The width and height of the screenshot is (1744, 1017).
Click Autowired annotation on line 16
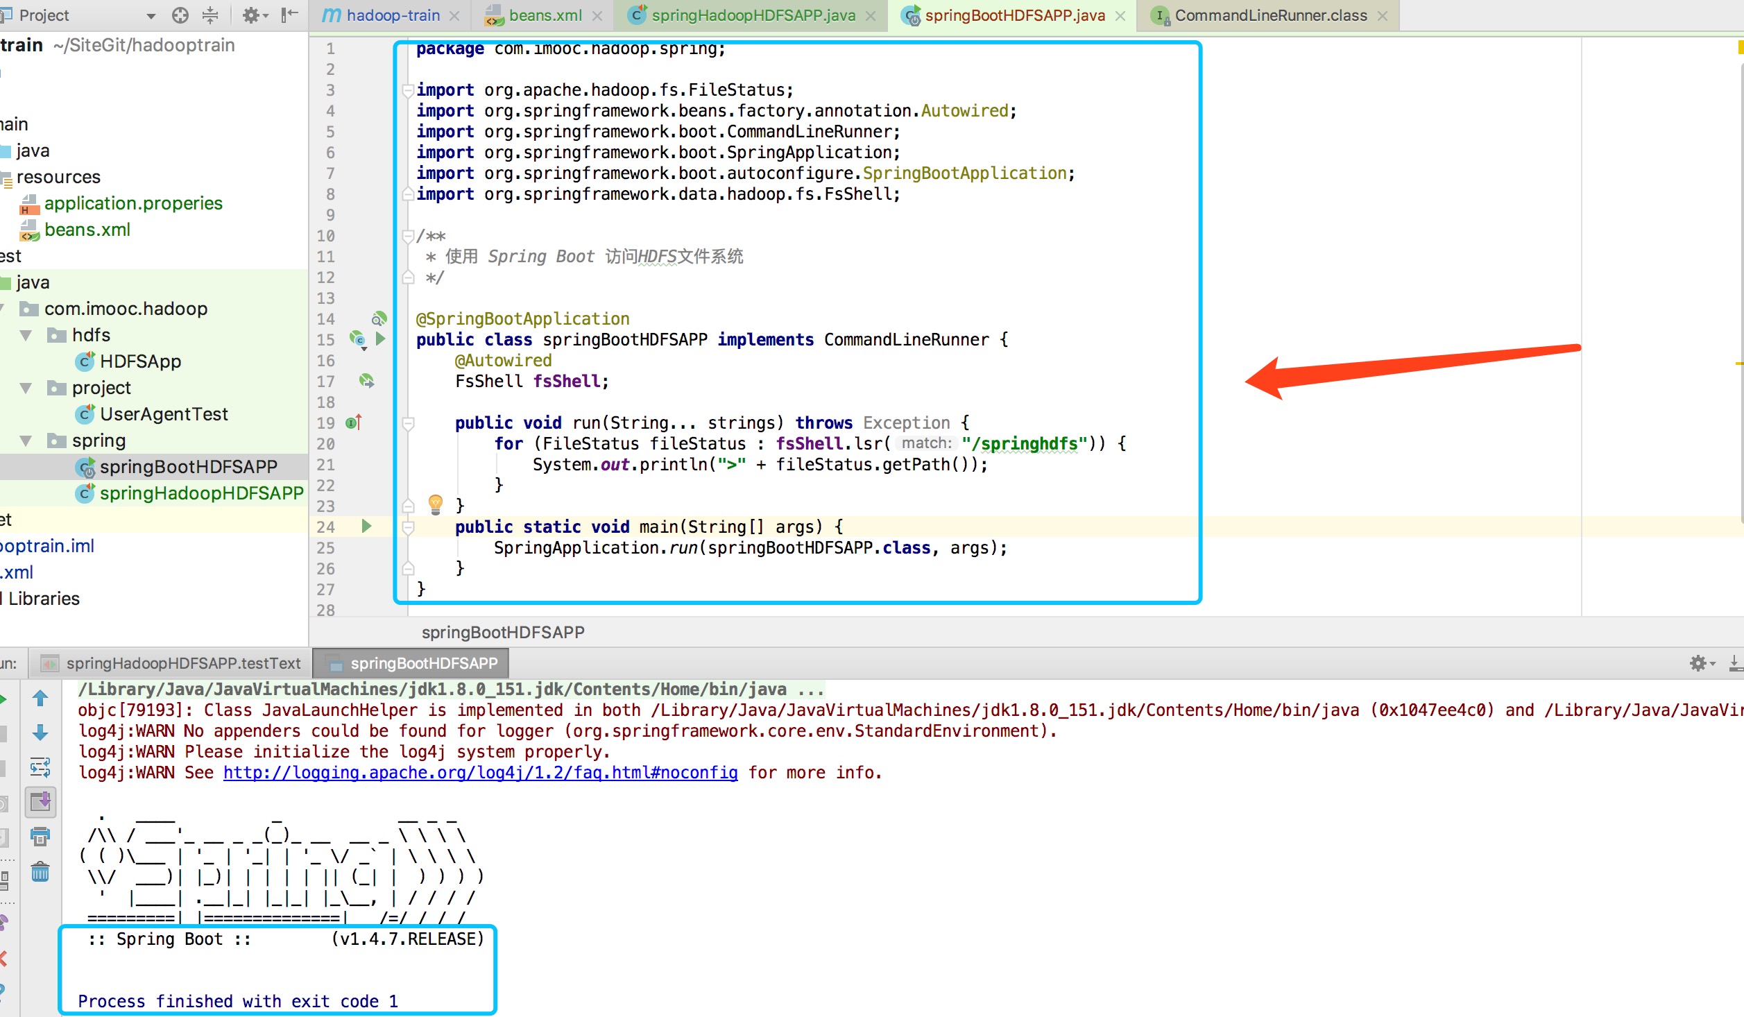503,361
